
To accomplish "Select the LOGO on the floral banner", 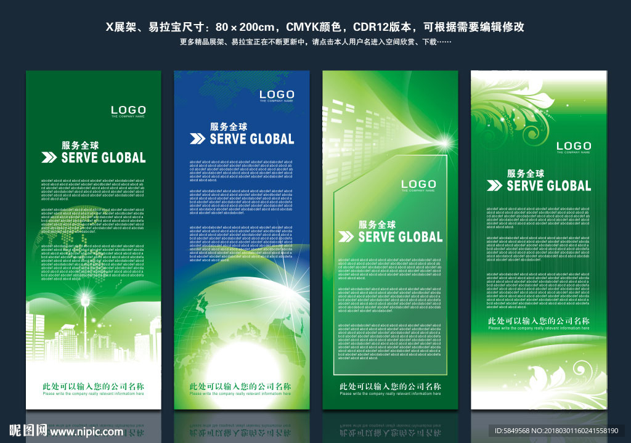I will point(573,147).
